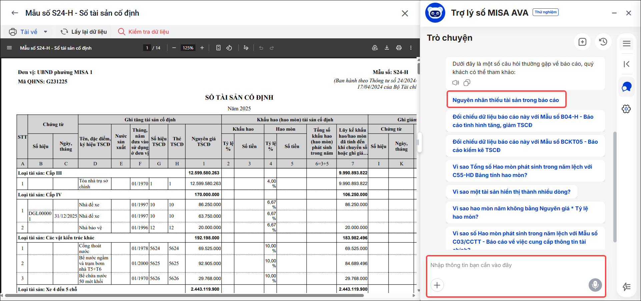Select question about C55-HD Bảng tính hao mòn
The image size is (641, 301).
(x=525, y=171)
